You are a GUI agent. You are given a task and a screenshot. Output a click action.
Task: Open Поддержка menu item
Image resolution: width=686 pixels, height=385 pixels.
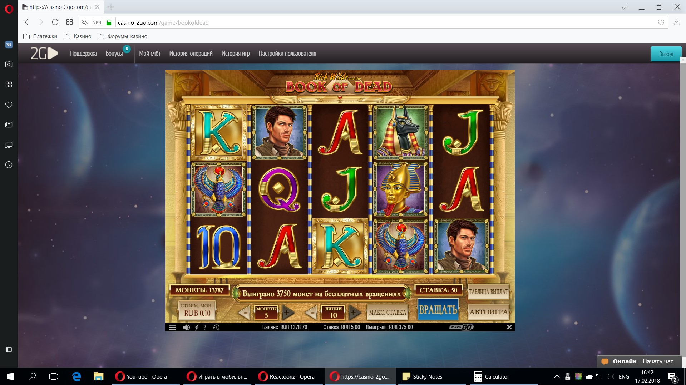click(83, 54)
